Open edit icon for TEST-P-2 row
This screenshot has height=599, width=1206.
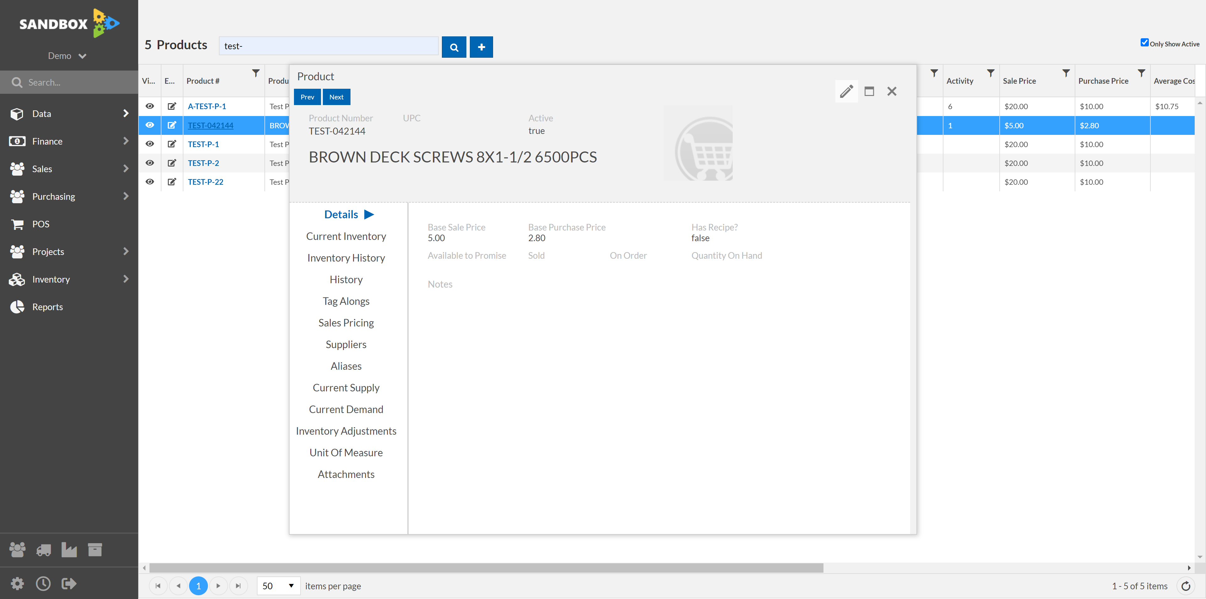pos(172,163)
